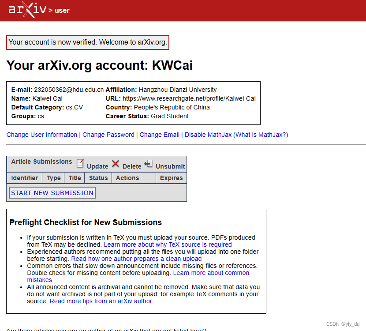This screenshot has width=366, height=331.
Task: Click the 'Delete' legend label
Action: pyautogui.click(x=132, y=166)
